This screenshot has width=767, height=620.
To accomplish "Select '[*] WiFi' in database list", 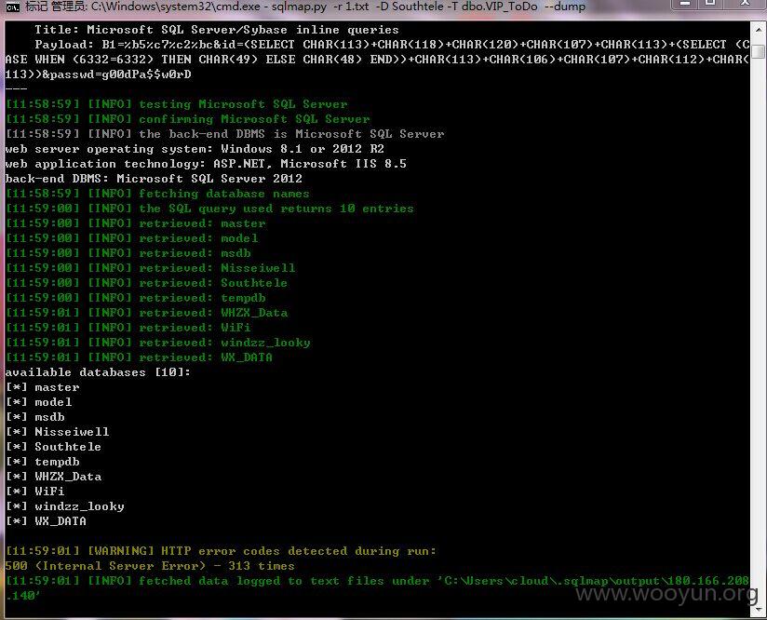I will pyautogui.click(x=35, y=492).
